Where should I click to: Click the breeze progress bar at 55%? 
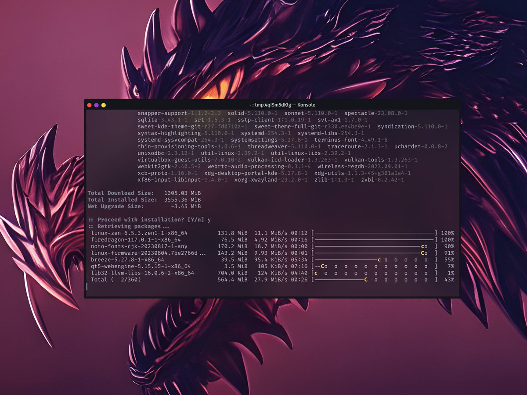[x=374, y=260]
